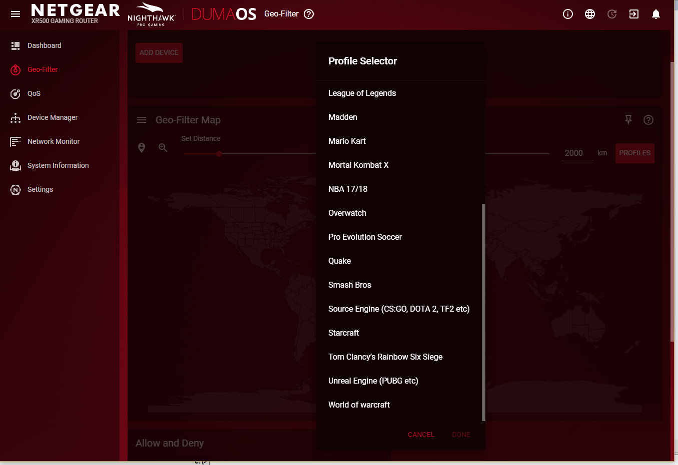Click the DumaOS logo
The image size is (678, 465).
click(224, 14)
